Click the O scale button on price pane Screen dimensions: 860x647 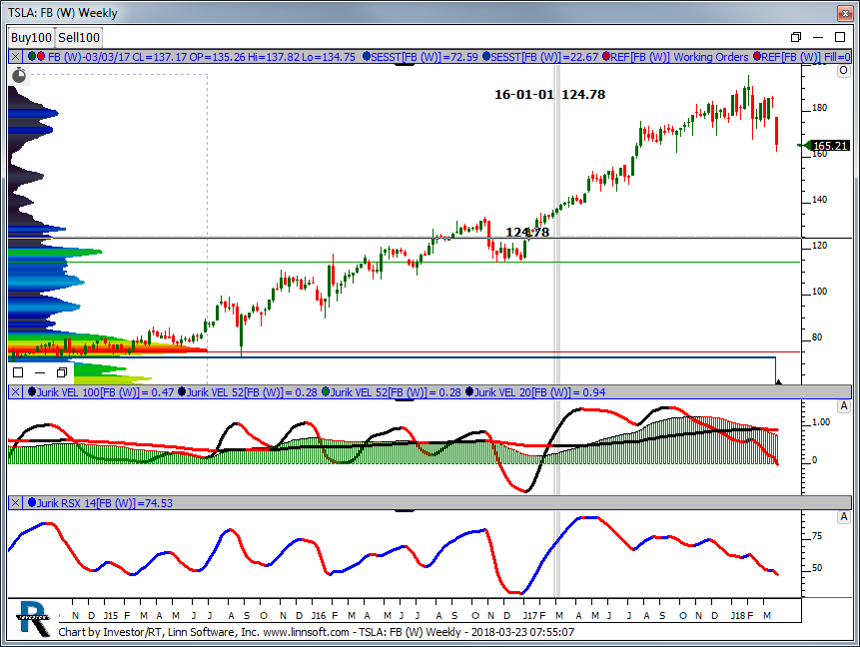pos(844,71)
